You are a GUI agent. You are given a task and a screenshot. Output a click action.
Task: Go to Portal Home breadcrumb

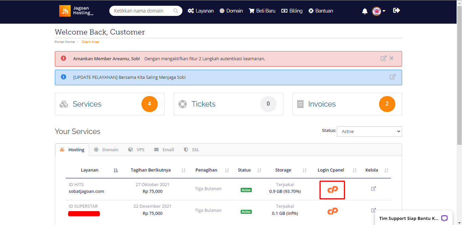coord(65,42)
